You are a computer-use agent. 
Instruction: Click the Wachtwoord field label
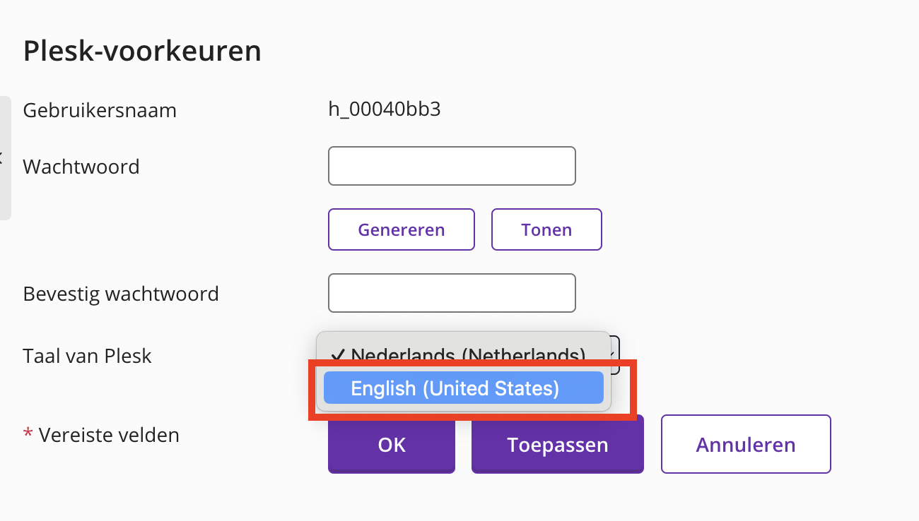tap(81, 167)
